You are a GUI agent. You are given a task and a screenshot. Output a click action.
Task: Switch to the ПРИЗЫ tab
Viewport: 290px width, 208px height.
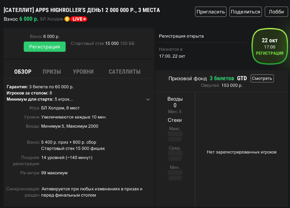point(52,72)
